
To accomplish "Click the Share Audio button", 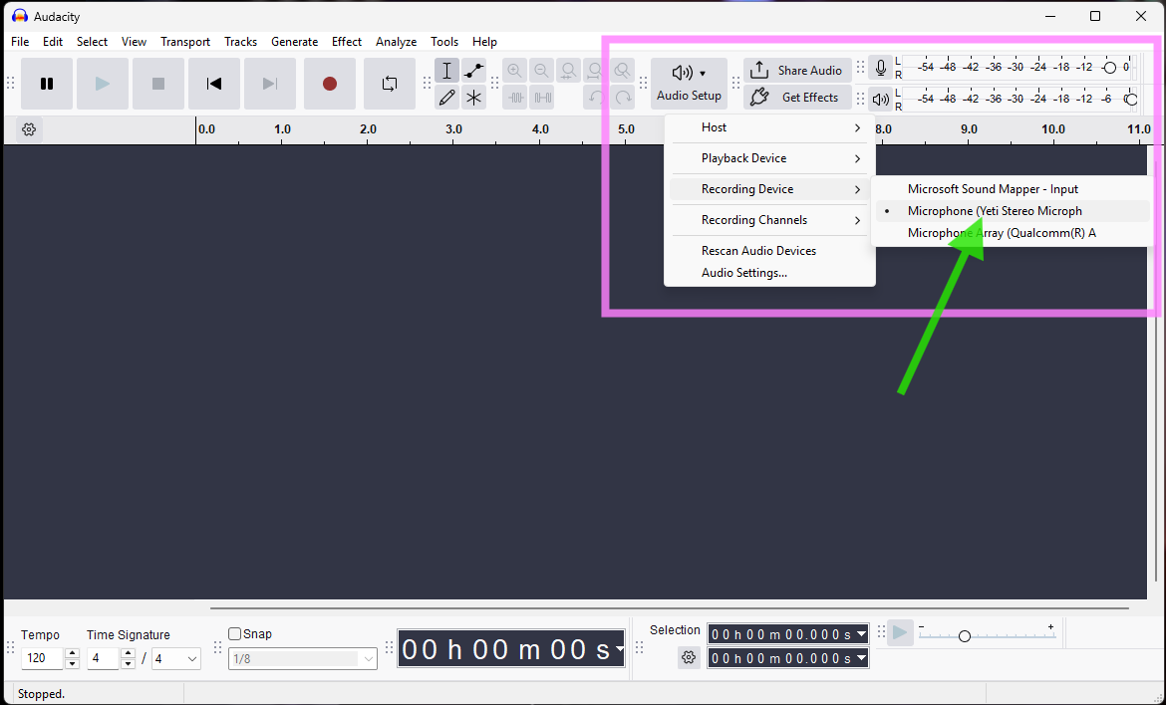I will (797, 71).
